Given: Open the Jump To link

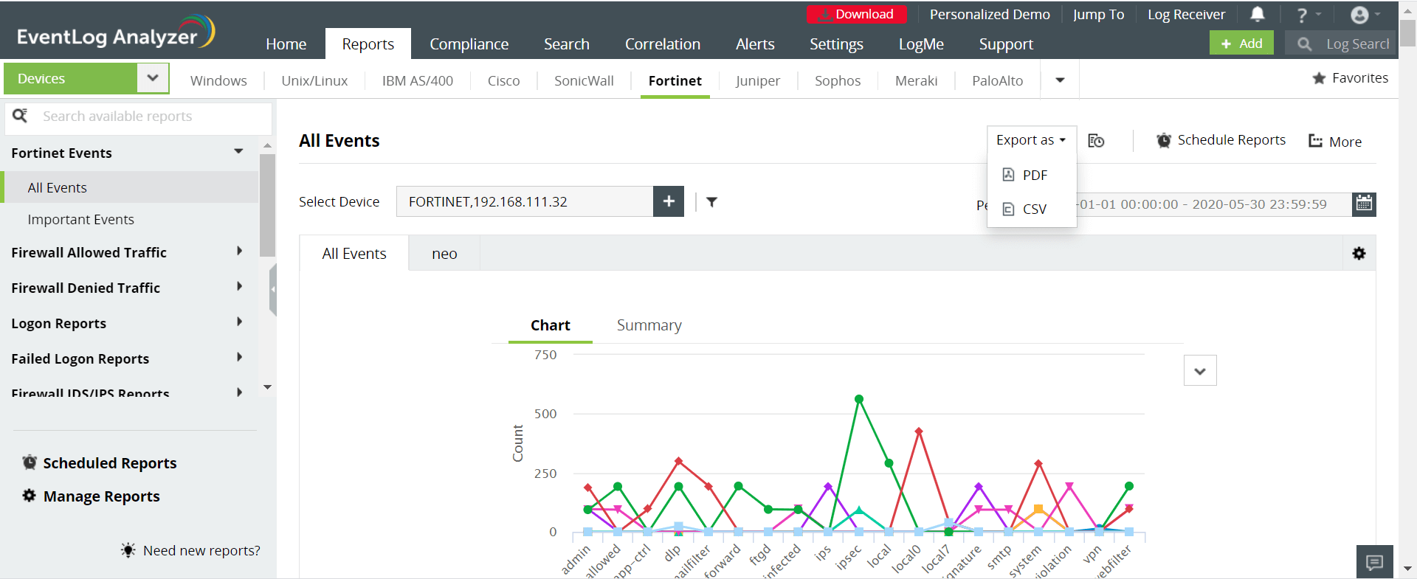Looking at the screenshot, I should click(x=1099, y=15).
